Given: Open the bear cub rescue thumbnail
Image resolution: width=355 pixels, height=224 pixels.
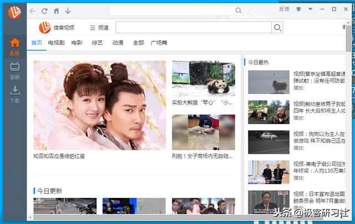Looking at the screenshot, I should [x=268, y=112].
